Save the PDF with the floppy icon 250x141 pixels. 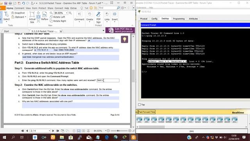[6, 3]
